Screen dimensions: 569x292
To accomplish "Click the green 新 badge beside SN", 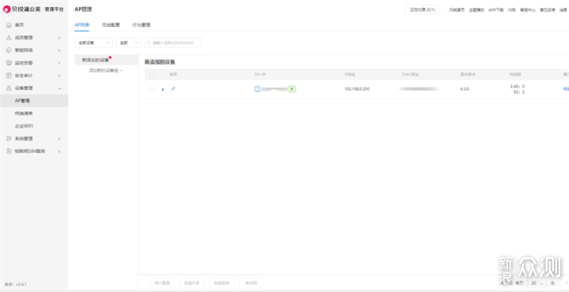I will tap(292, 88).
